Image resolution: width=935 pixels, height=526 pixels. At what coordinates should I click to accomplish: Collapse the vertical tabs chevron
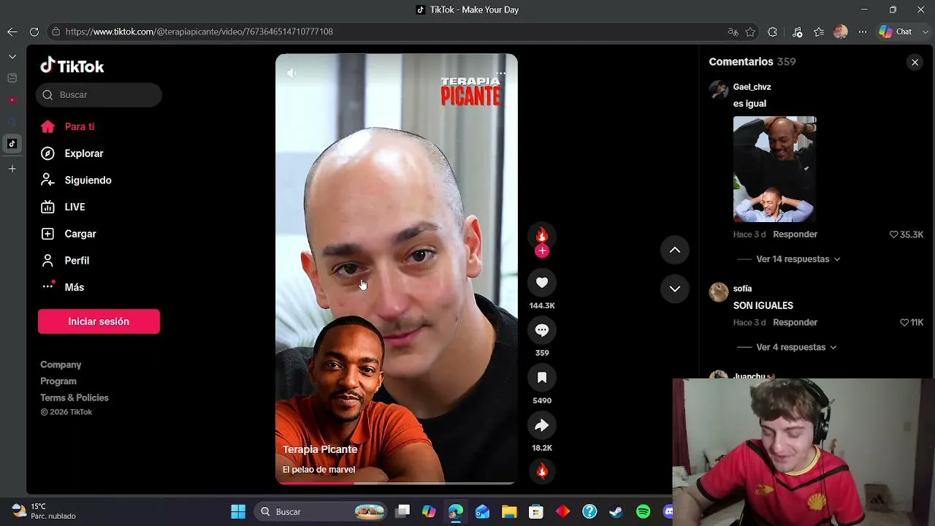[12, 56]
